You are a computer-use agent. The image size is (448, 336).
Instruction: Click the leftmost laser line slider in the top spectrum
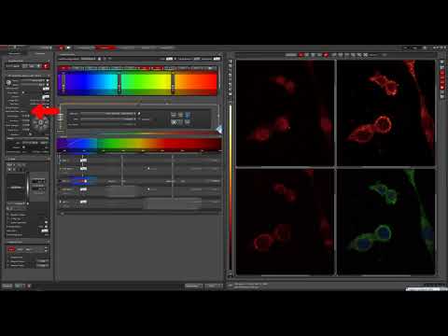63,83
